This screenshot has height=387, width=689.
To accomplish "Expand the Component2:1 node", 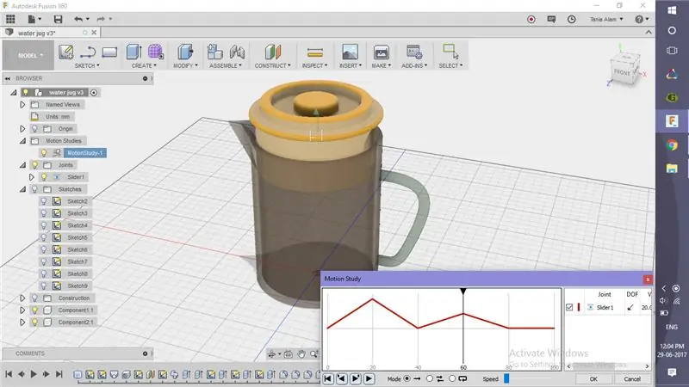I will pos(22,322).
